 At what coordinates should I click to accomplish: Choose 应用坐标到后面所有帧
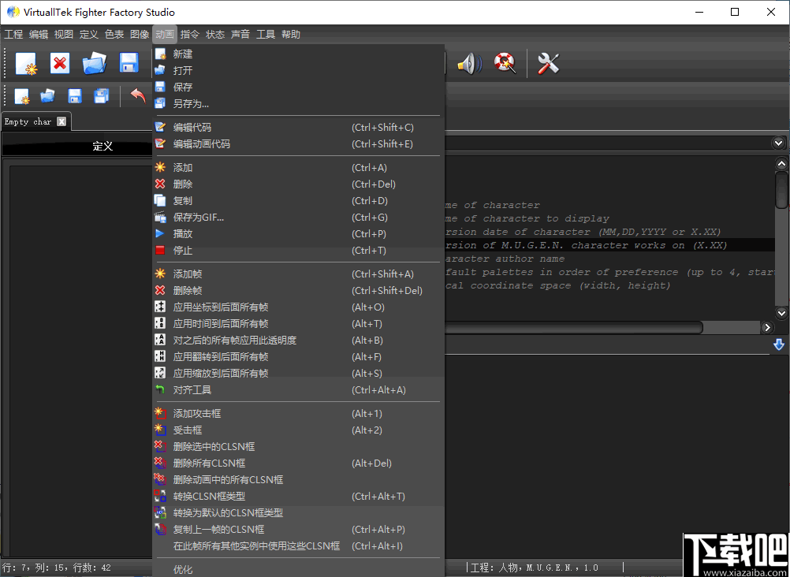click(x=298, y=307)
